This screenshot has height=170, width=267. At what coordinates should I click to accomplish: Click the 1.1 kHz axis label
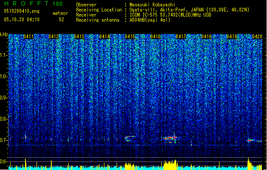pos(4,55)
